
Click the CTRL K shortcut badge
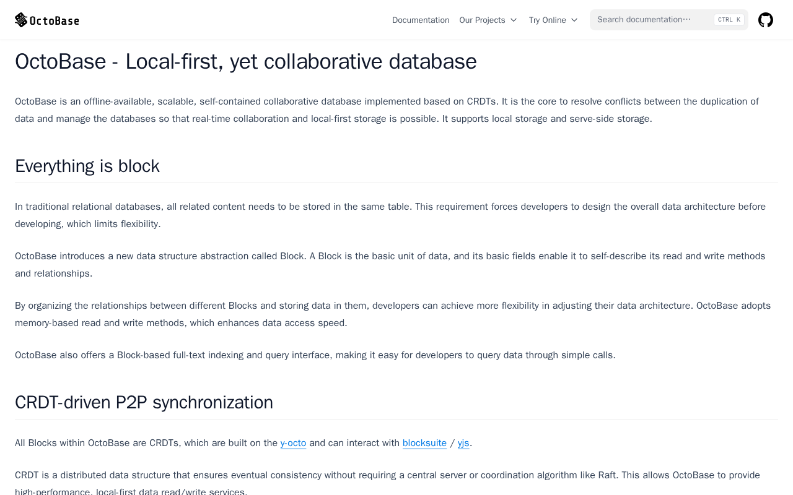coord(729,20)
